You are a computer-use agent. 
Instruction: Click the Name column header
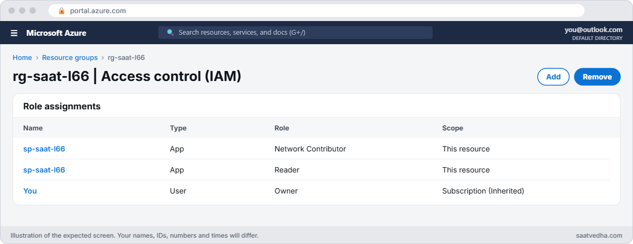(33, 128)
